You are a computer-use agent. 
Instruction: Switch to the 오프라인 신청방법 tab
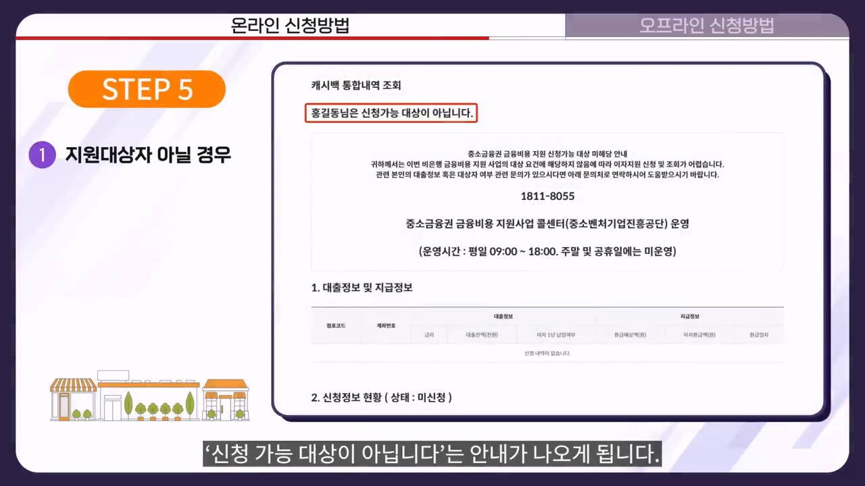(x=707, y=26)
